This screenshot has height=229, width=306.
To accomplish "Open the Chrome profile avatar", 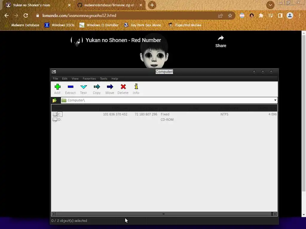I will 290,16.
